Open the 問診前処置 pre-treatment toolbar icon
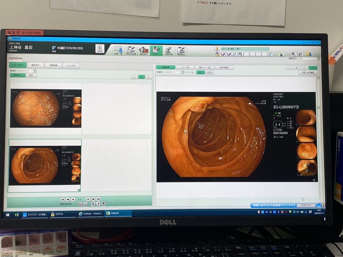 [131, 51]
